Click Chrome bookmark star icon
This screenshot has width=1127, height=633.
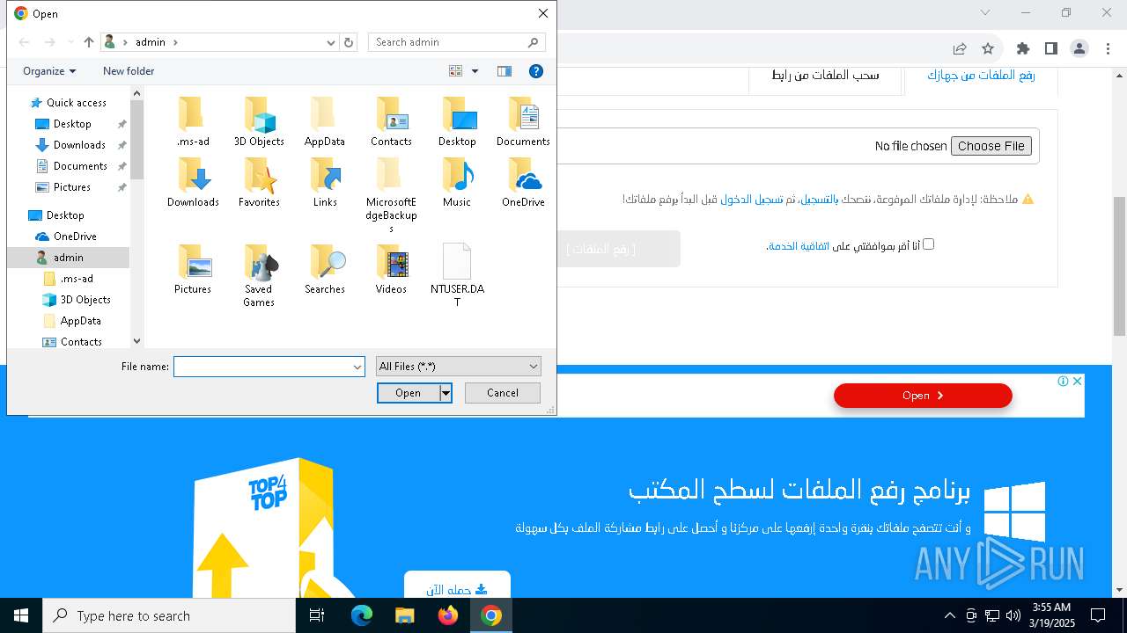tap(988, 48)
